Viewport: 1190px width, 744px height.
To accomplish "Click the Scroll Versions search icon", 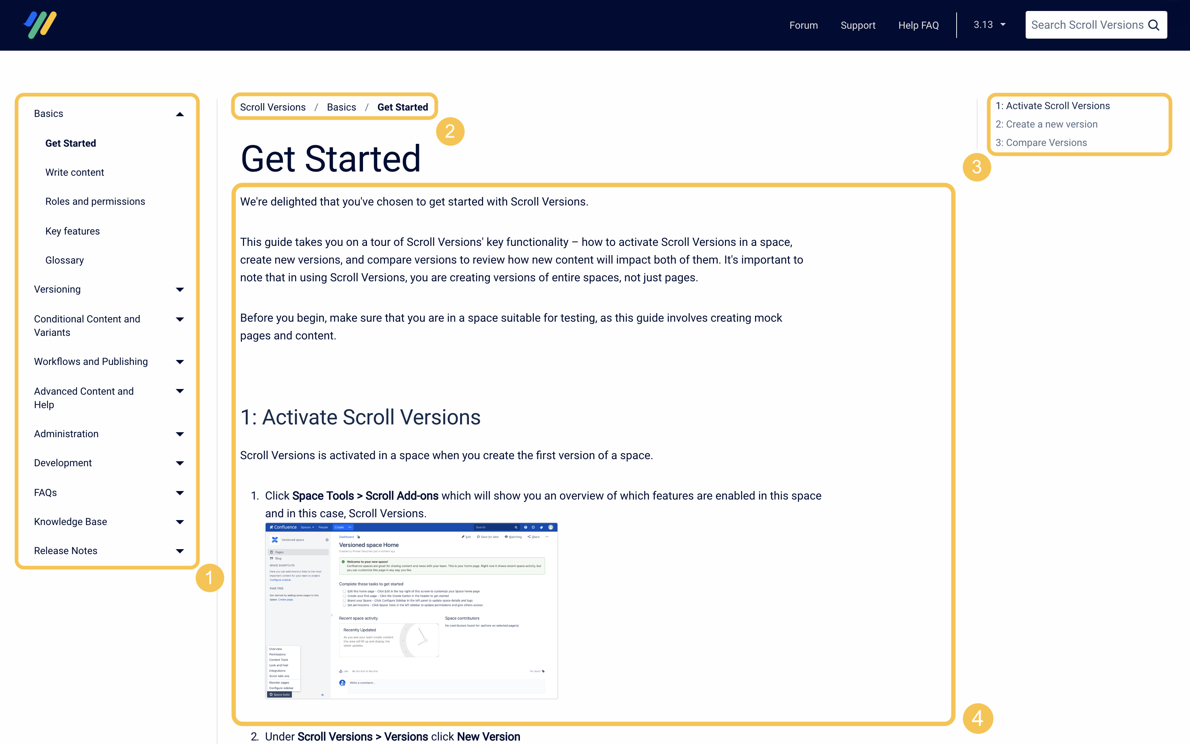I will pos(1154,25).
